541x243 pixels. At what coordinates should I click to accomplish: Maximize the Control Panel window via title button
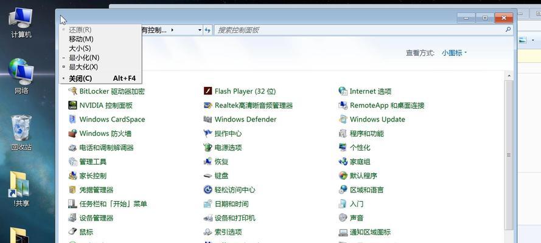(x=485, y=18)
